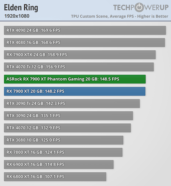
Task: Click the RTX 3090 24 GB bar
Action: (x=68, y=116)
